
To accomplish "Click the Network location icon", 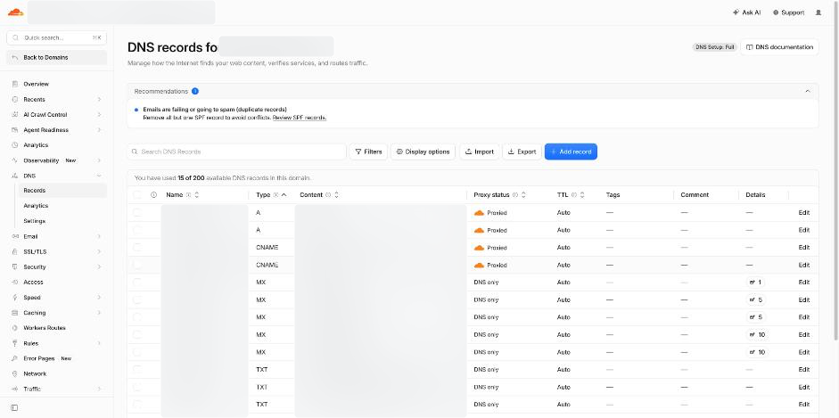I will tap(15, 373).
